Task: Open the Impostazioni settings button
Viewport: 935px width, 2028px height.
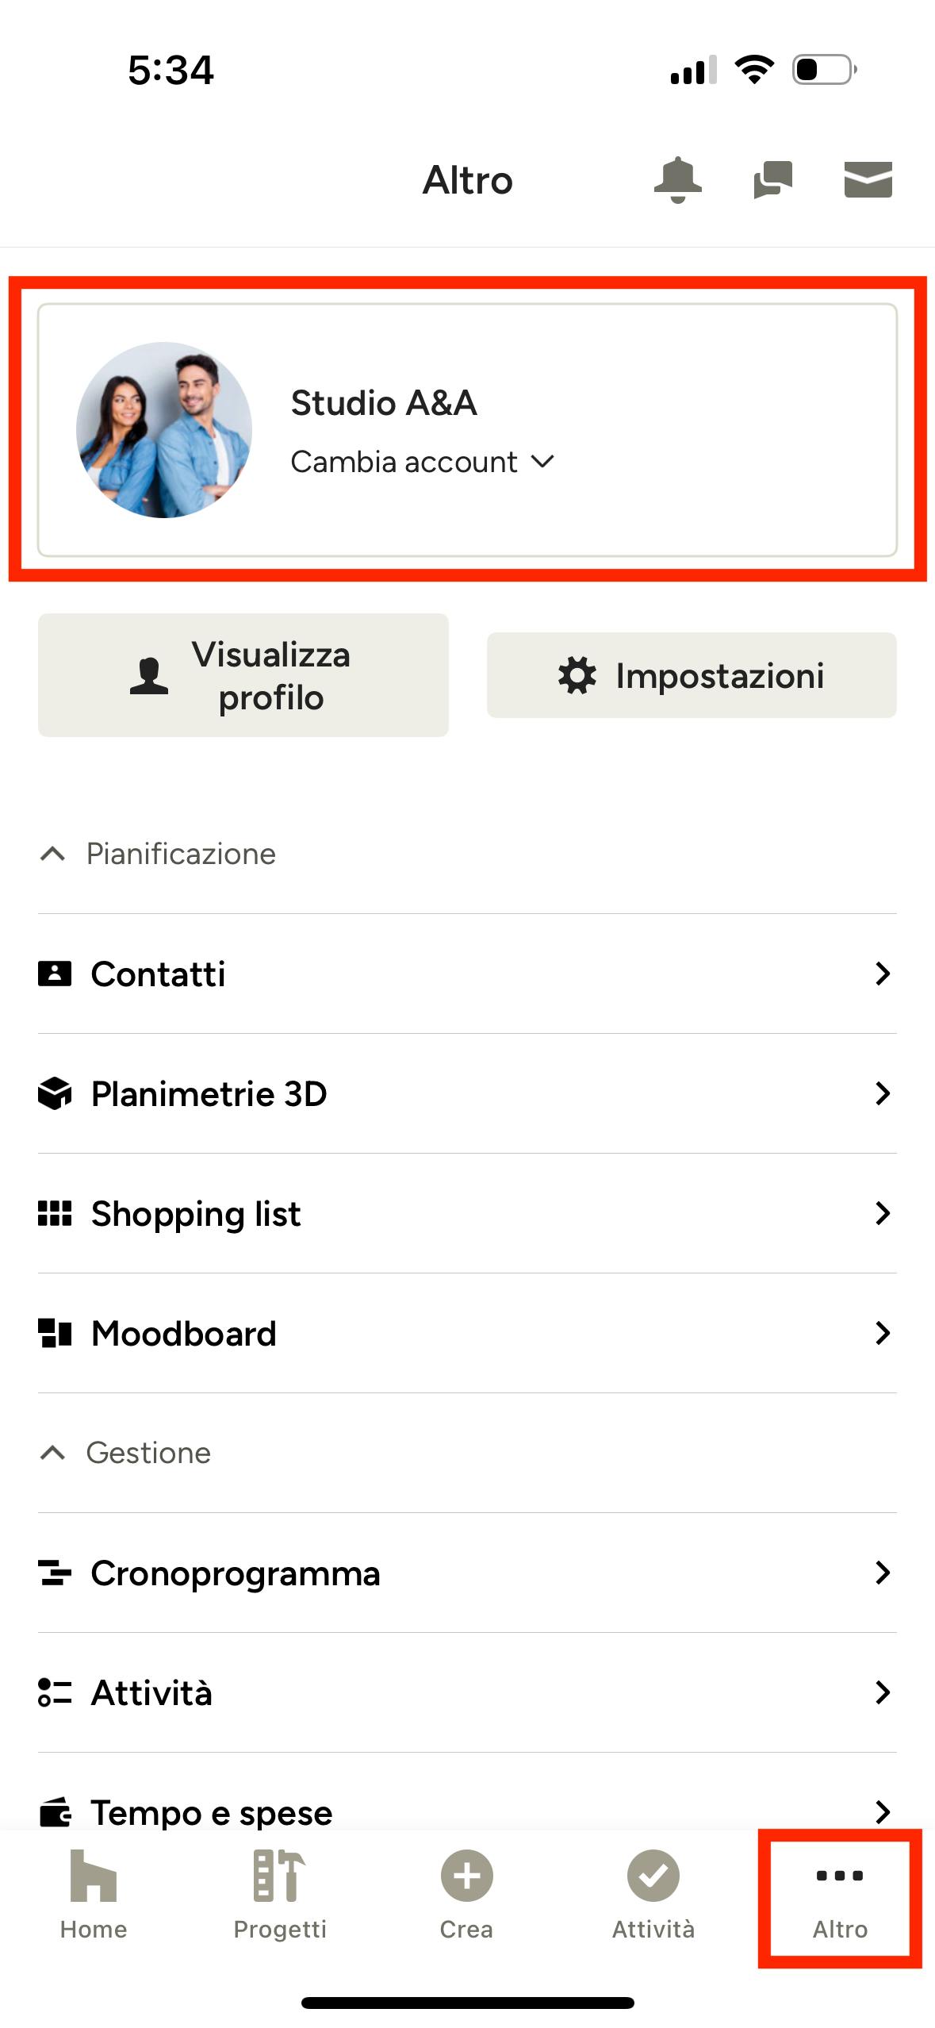Action: tap(692, 675)
